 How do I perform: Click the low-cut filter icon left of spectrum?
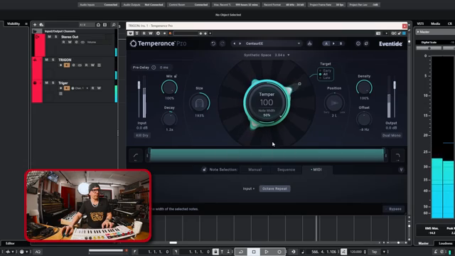pos(136,156)
